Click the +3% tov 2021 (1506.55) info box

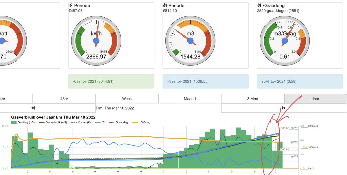pos(206,81)
